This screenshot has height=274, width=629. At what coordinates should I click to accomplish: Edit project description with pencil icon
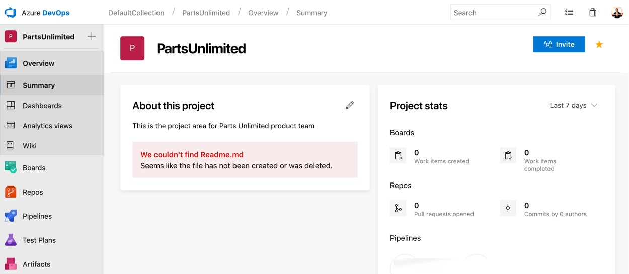pos(350,105)
